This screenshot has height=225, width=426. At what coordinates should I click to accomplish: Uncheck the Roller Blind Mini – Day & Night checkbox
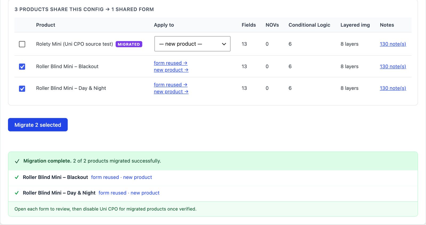point(22,89)
